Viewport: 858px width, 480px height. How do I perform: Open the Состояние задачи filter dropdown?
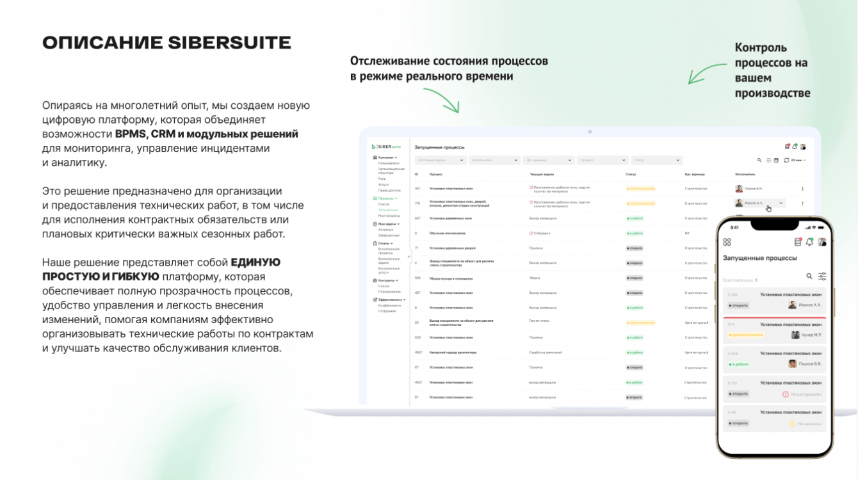point(440,160)
